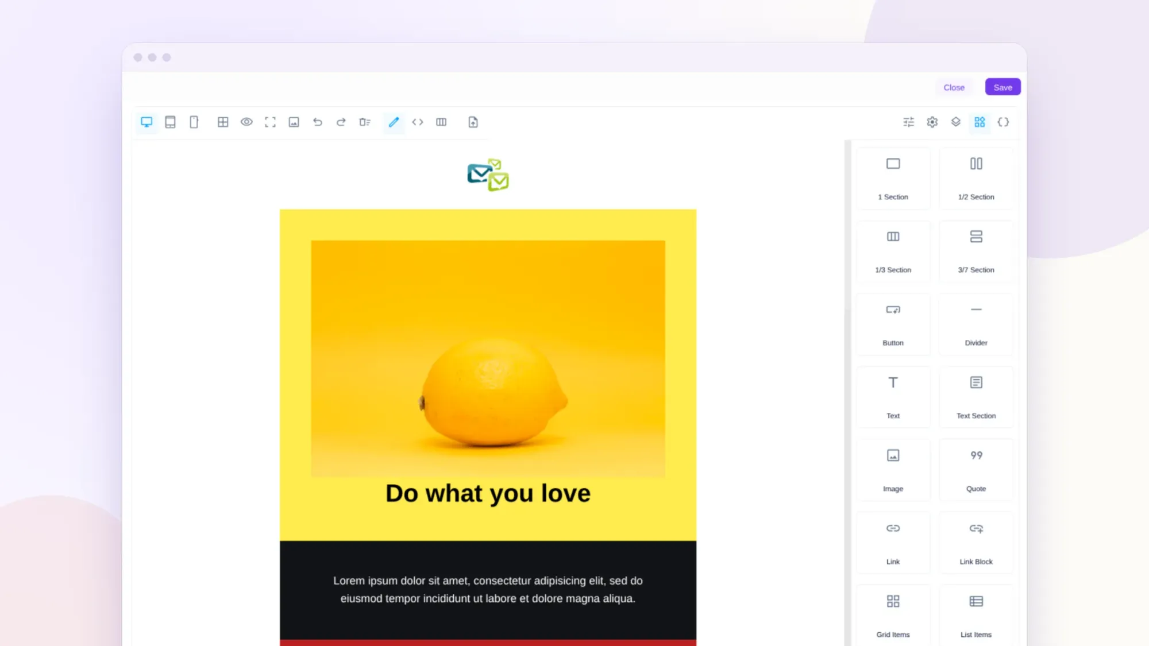Open the blocks panel
Screen dimensions: 1149x646
[x=980, y=122]
